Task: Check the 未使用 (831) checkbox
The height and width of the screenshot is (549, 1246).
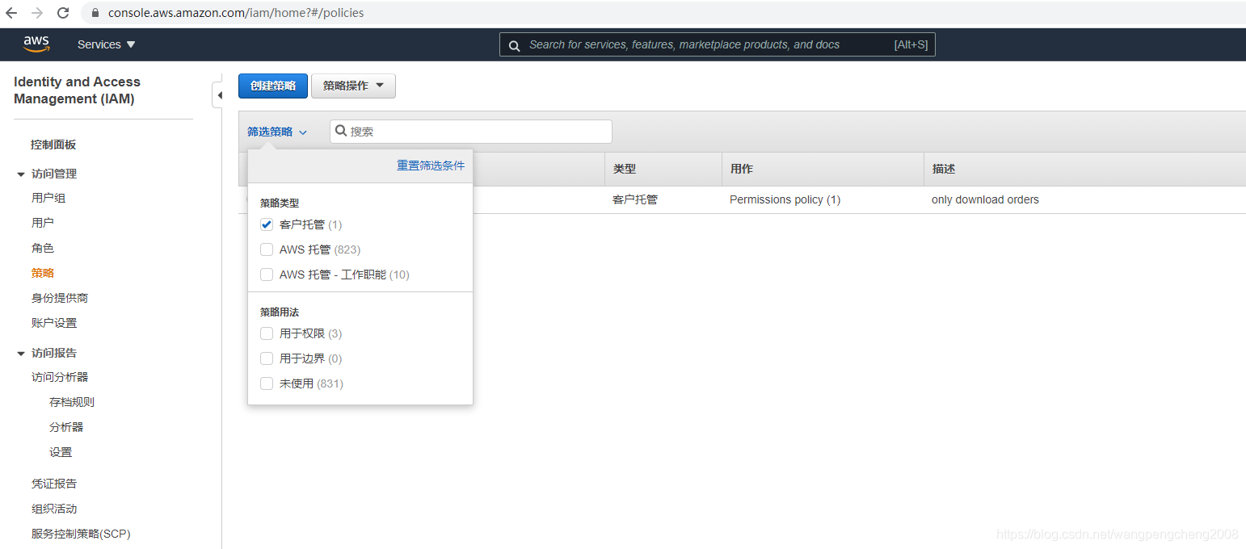Action: pos(267,383)
